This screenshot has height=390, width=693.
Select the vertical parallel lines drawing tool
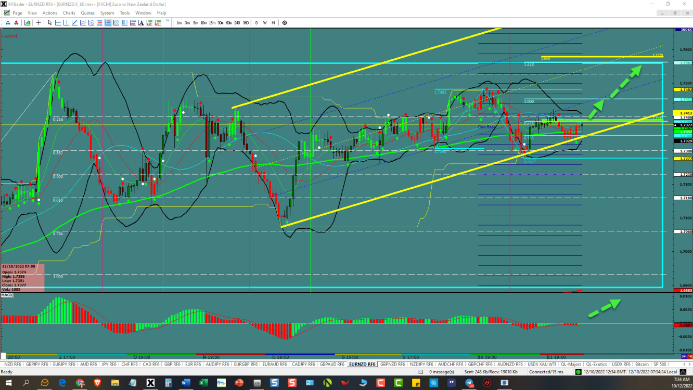[x=124, y=23]
